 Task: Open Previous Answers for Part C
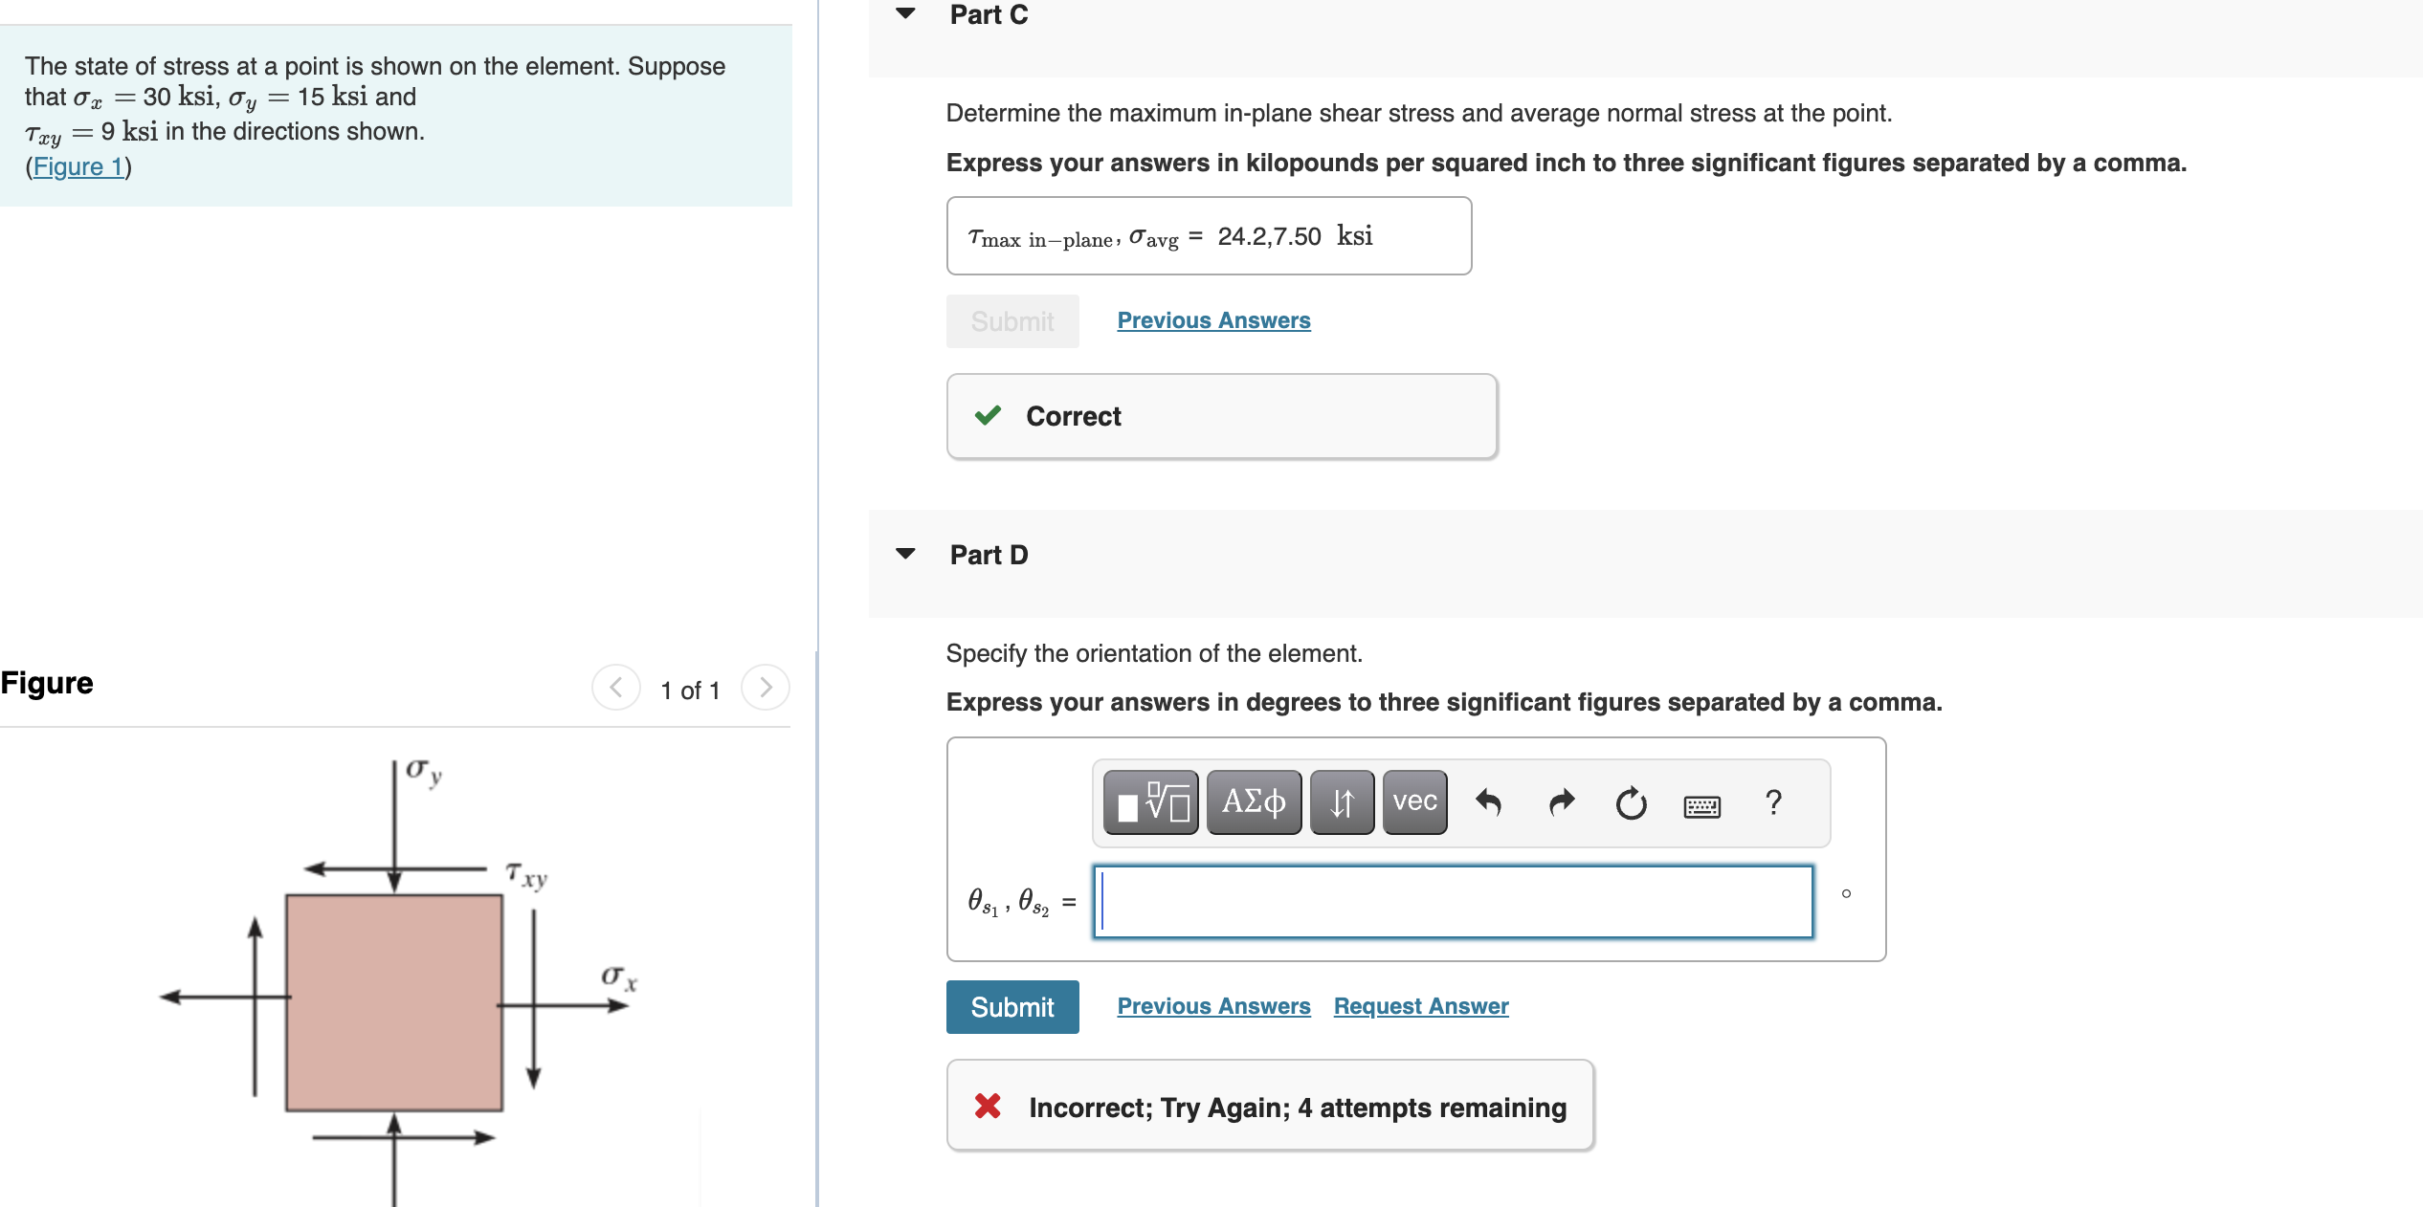(1212, 320)
